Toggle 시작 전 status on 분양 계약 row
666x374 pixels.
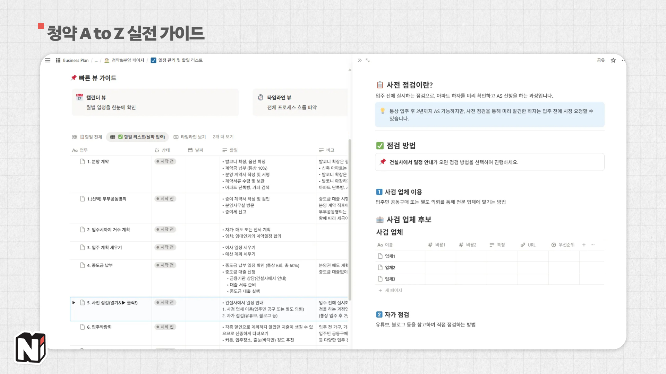pos(165,161)
